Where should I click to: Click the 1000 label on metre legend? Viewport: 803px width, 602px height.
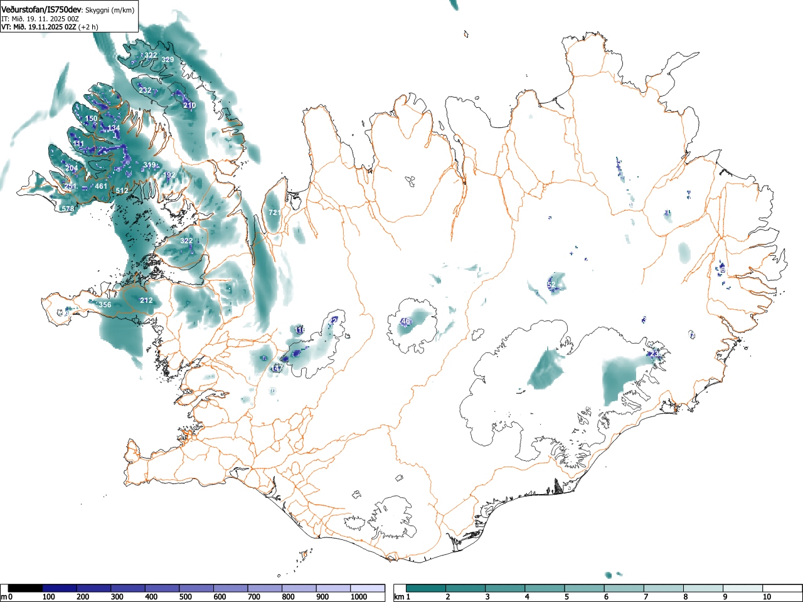(359, 597)
